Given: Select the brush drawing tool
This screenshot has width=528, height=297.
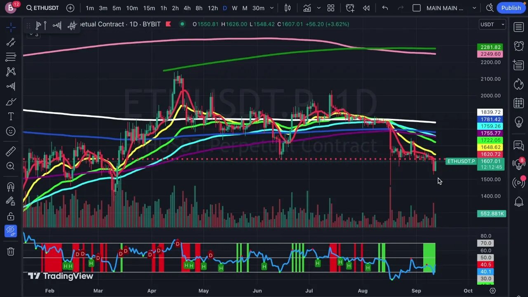Looking at the screenshot, I should tap(11, 101).
